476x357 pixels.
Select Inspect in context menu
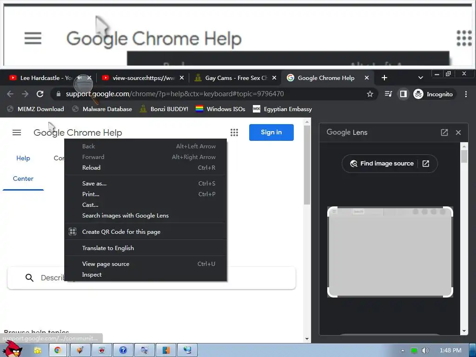point(145,274)
